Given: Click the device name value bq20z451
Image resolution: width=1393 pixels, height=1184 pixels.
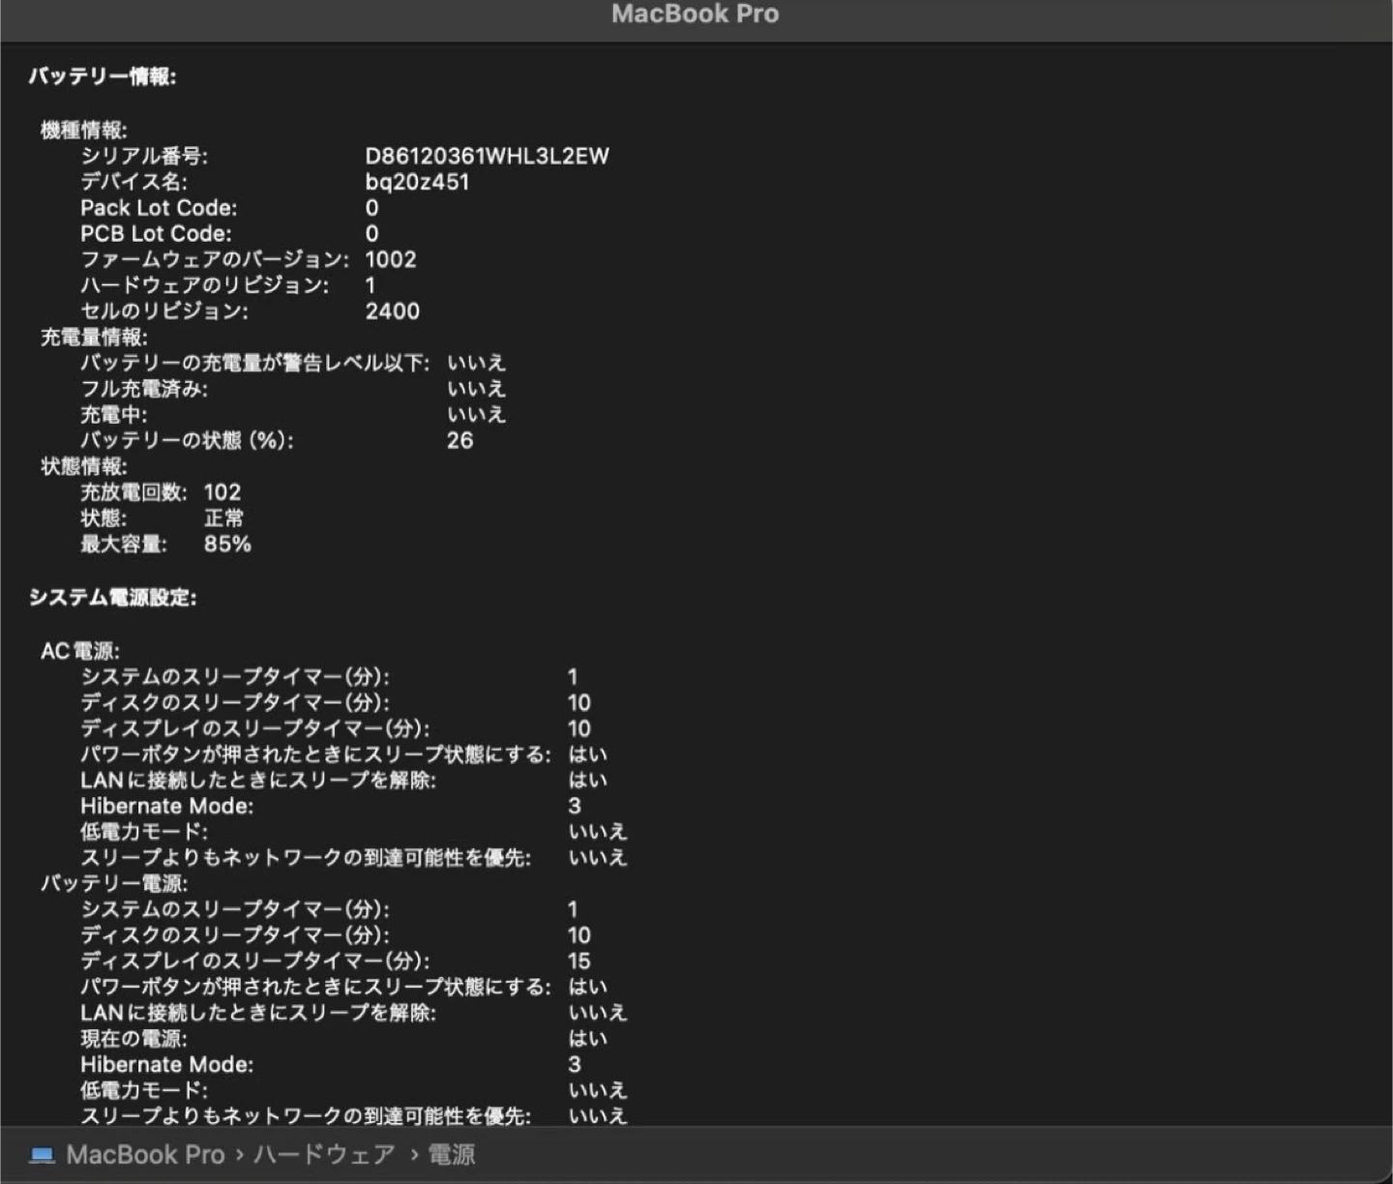Looking at the screenshot, I should point(417,182).
